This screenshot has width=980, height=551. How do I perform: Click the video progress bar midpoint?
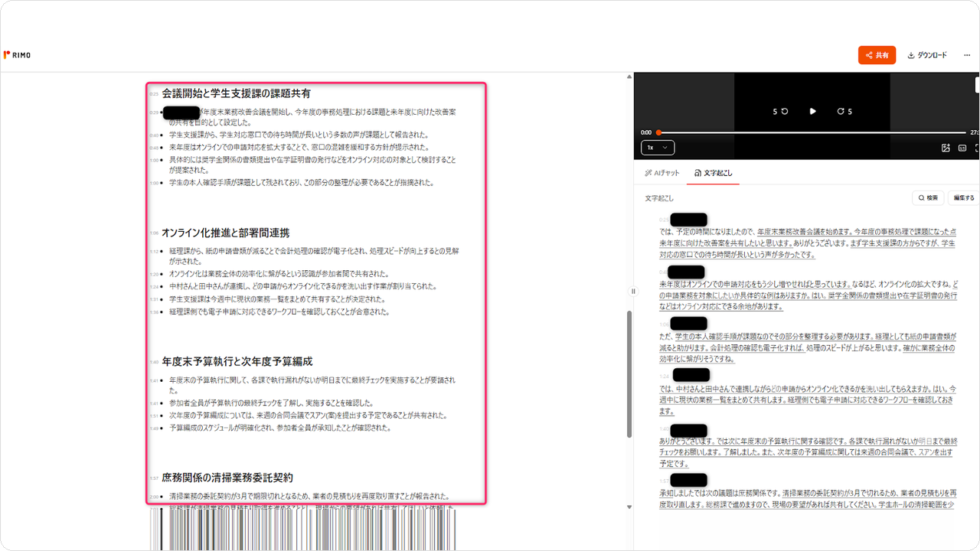pyautogui.click(x=812, y=132)
